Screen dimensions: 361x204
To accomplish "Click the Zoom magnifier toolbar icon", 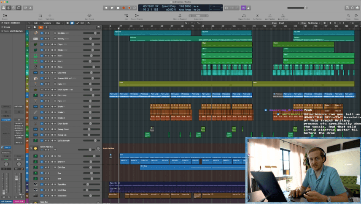I will coord(349,16).
